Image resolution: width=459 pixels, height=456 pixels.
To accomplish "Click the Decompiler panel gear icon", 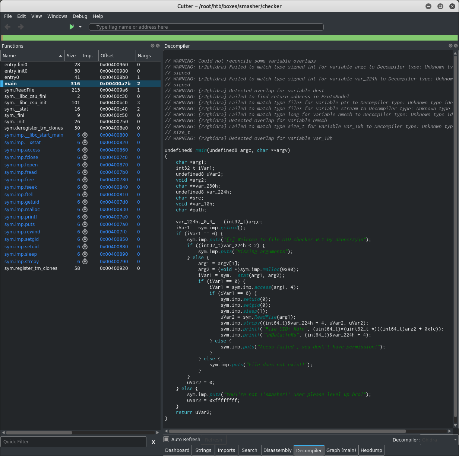I will (450, 46).
